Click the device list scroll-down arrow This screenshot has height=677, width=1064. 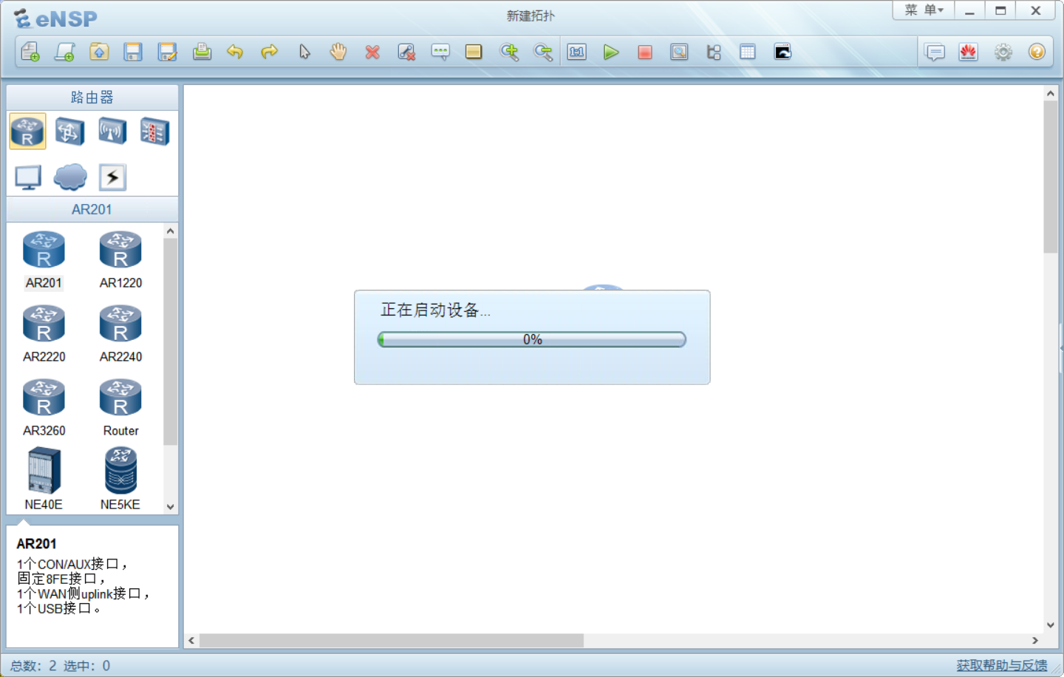pos(171,506)
